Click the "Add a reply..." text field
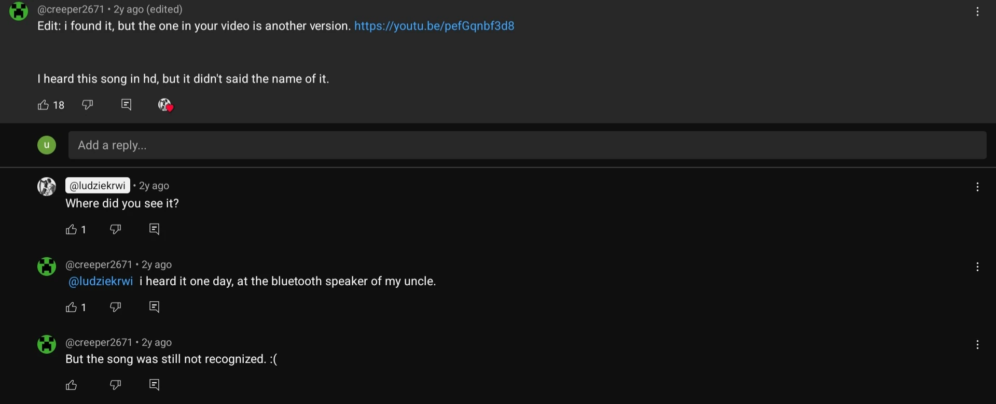Image resolution: width=996 pixels, height=404 pixels. click(527, 145)
